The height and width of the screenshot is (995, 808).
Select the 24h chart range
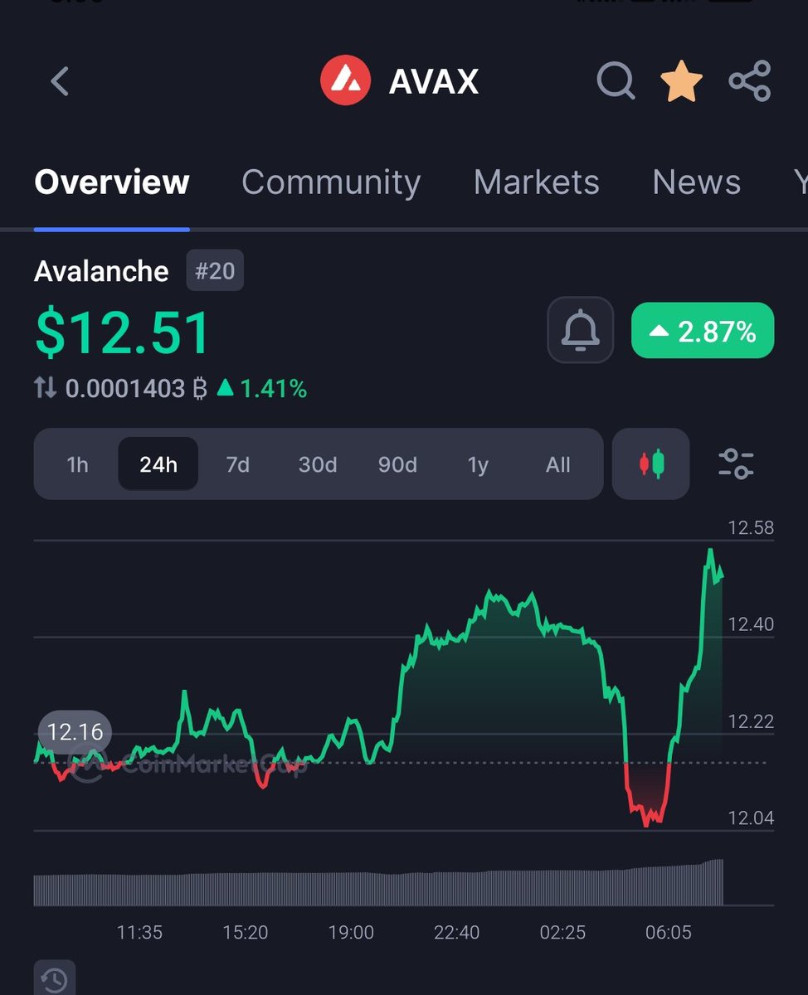[158, 464]
